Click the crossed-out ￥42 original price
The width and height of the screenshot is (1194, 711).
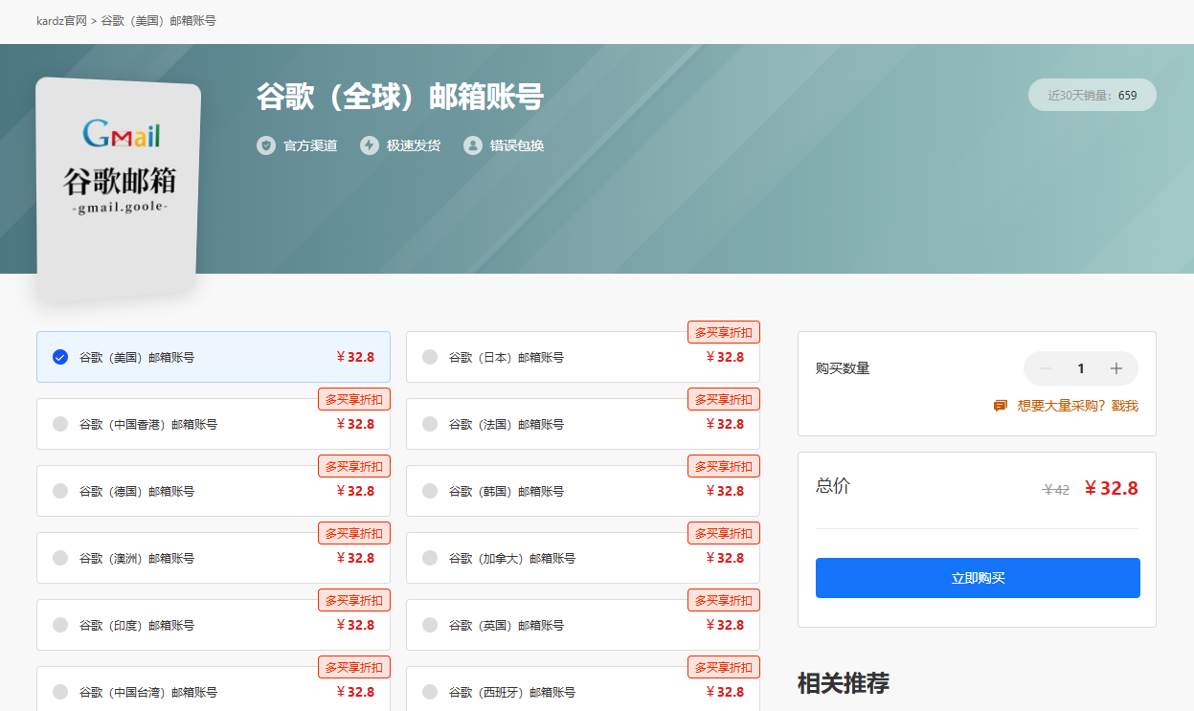(1056, 490)
